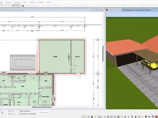The height and width of the screenshot is (118, 158).
Task: Click the vertical scrollbar of the floor plan
Action: [103, 54]
